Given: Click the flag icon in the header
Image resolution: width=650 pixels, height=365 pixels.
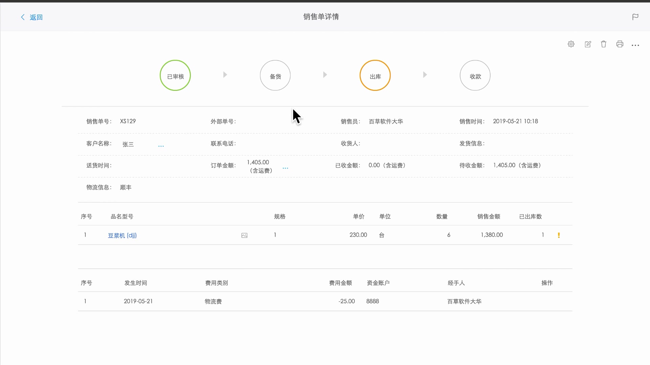Looking at the screenshot, I should (635, 17).
